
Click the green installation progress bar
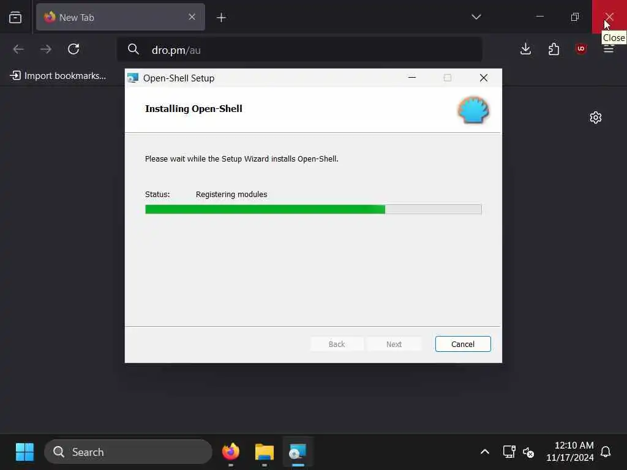[x=313, y=209]
